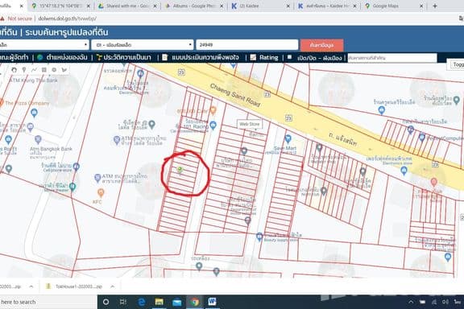The height and width of the screenshot is (309, 464).
Task: Click the Toggle button at right edge
Action: (458, 64)
